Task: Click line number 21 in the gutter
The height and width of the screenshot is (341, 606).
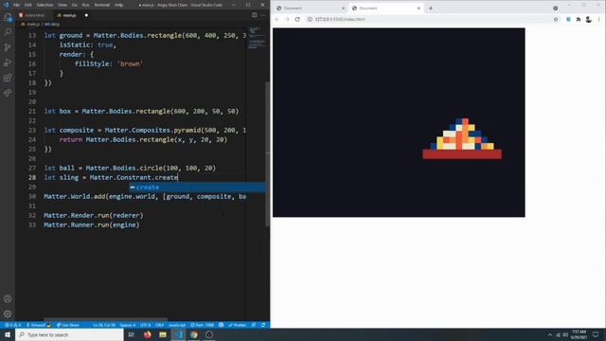Action: (31, 112)
